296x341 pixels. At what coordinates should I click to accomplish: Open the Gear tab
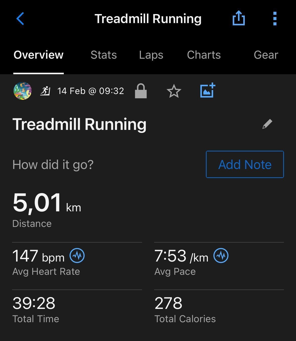(266, 55)
